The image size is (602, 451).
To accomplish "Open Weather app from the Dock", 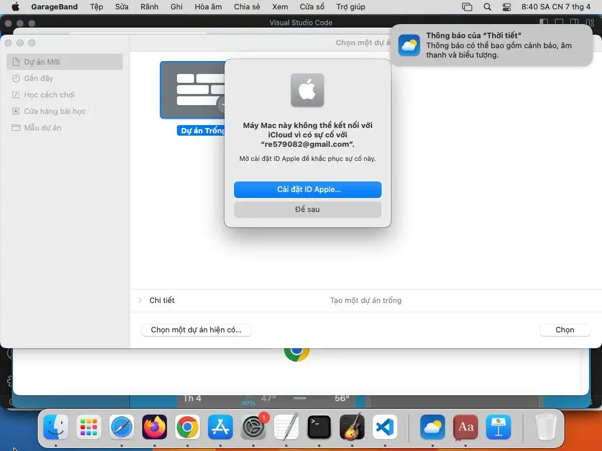I will (433, 427).
